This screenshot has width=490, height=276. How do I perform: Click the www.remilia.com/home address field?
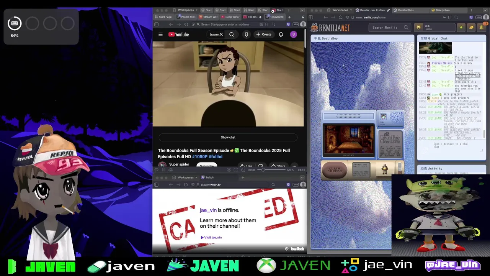(x=398, y=17)
